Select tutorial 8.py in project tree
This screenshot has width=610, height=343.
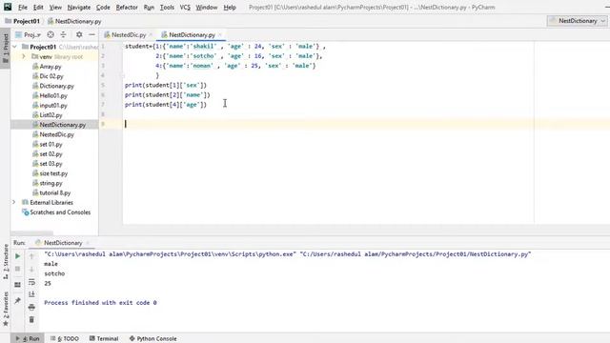tap(51, 192)
